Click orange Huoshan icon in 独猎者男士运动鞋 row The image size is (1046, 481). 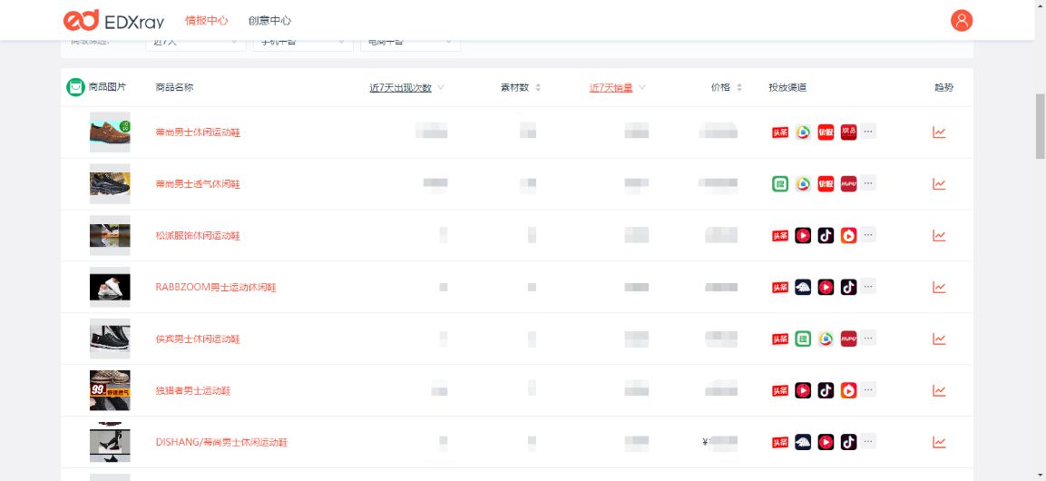848,390
